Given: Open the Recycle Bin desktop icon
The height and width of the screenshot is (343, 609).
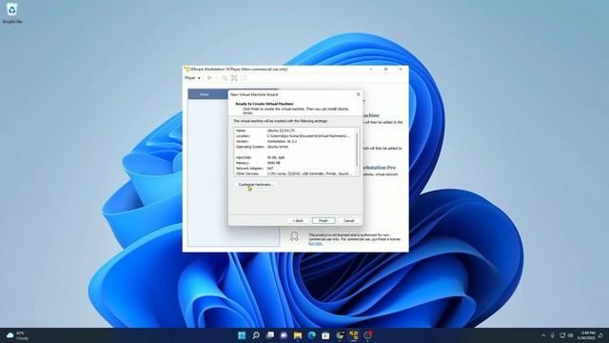Looking at the screenshot, I should [x=12, y=12].
